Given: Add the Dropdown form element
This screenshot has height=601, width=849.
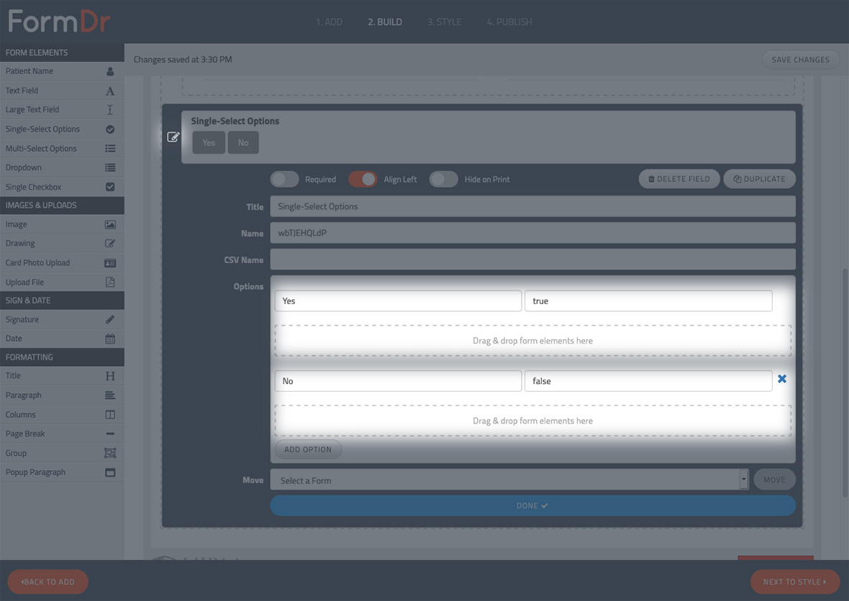Looking at the screenshot, I should pos(62,168).
